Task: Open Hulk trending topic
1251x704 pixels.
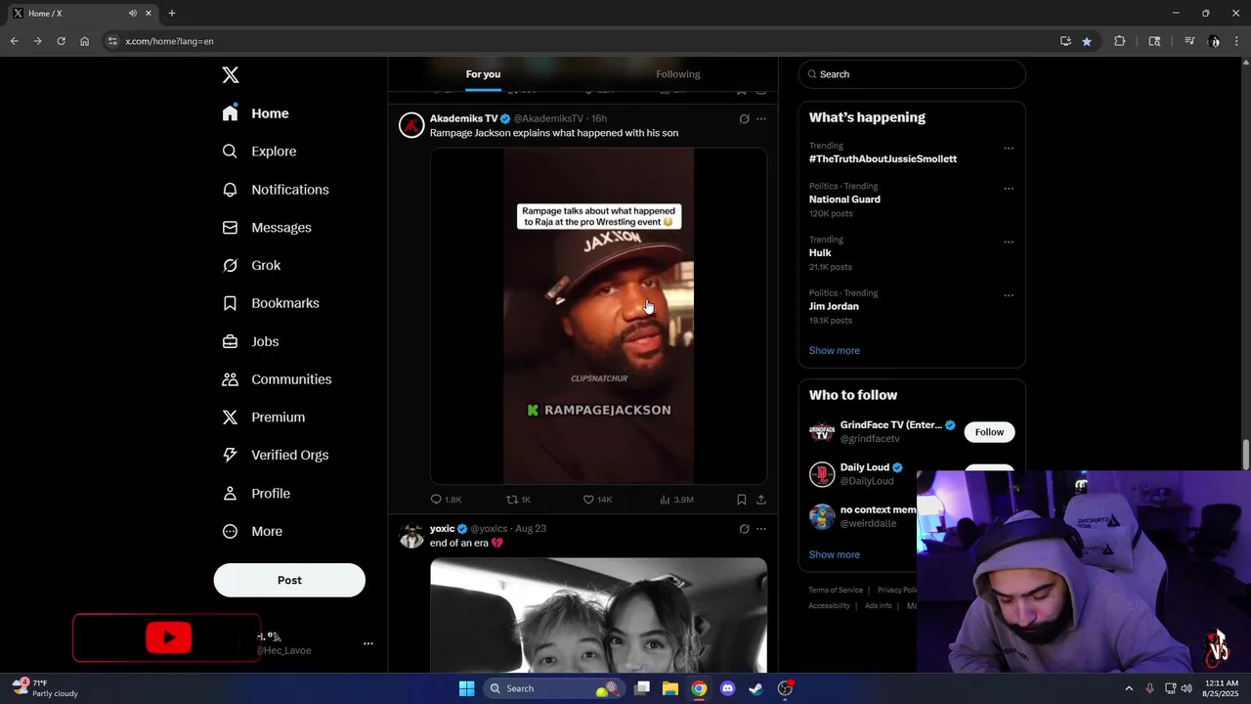Action: tap(820, 253)
